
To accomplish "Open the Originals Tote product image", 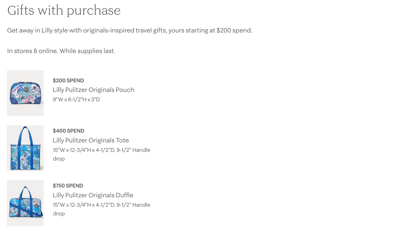I will click(x=25, y=148).
